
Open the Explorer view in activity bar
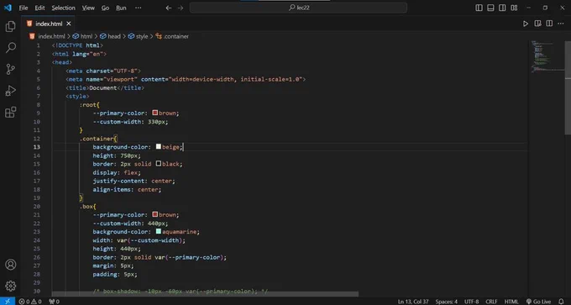[11, 26]
